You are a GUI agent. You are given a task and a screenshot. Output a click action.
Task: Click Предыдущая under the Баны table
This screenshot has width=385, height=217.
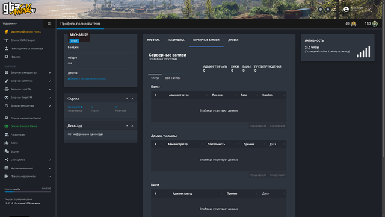(258, 126)
